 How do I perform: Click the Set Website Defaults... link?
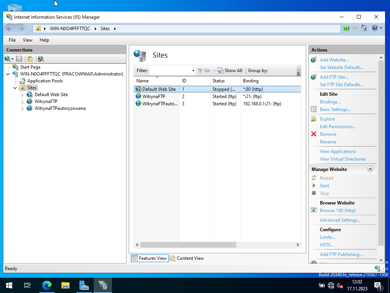(x=342, y=67)
